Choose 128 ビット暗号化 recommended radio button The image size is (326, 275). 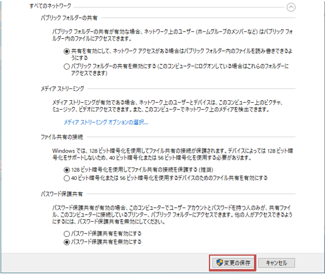coord(67,170)
